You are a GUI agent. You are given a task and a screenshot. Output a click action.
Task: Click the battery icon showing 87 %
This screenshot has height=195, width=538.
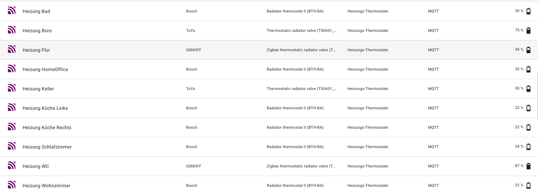pyautogui.click(x=528, y=166)
